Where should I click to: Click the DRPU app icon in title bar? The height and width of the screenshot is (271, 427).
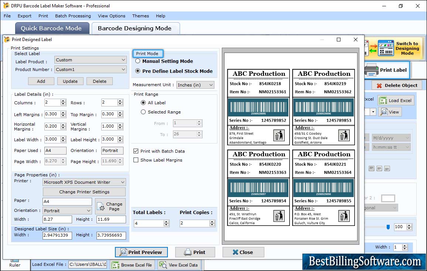click(6, 6)
